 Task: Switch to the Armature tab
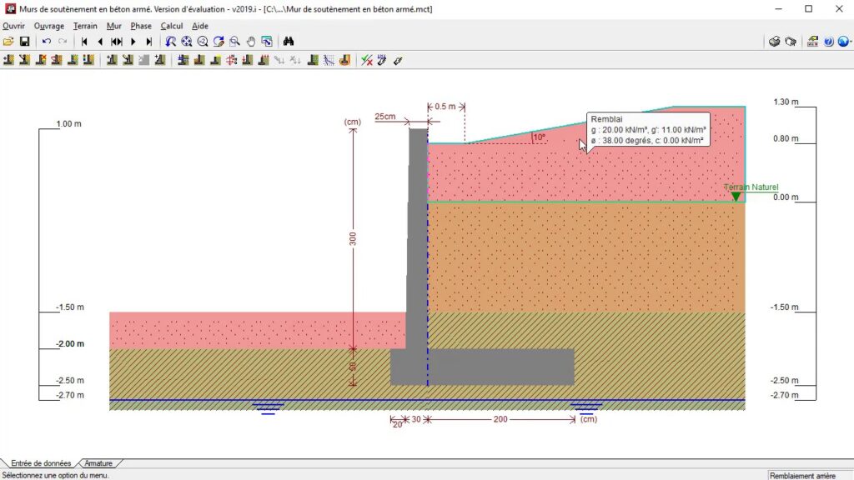(98, 463)
